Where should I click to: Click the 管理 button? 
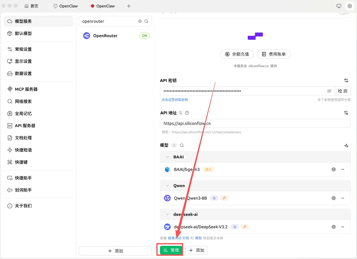tap(170, 250)
